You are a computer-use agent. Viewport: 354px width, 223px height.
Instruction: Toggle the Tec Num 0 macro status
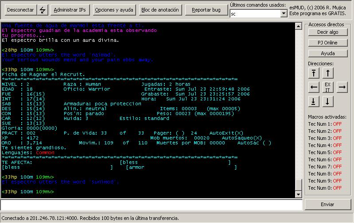pyautogui.click(x=337, y=188)
